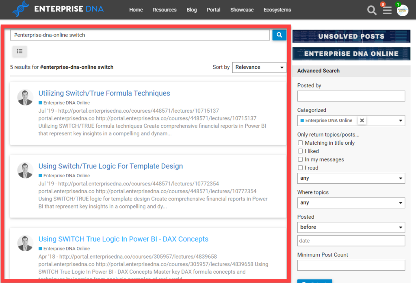Click the blue search magnifier button
The height and width of the screenshot is (283, 416).
[x=279, y=35]
